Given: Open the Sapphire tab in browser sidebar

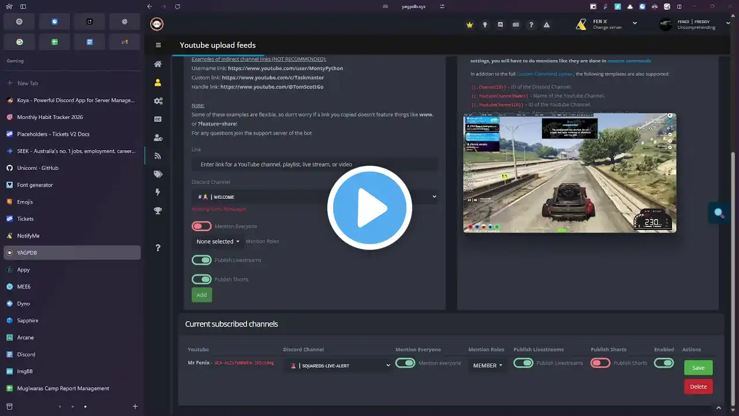Looking at the screenshot, I should 72,321.
